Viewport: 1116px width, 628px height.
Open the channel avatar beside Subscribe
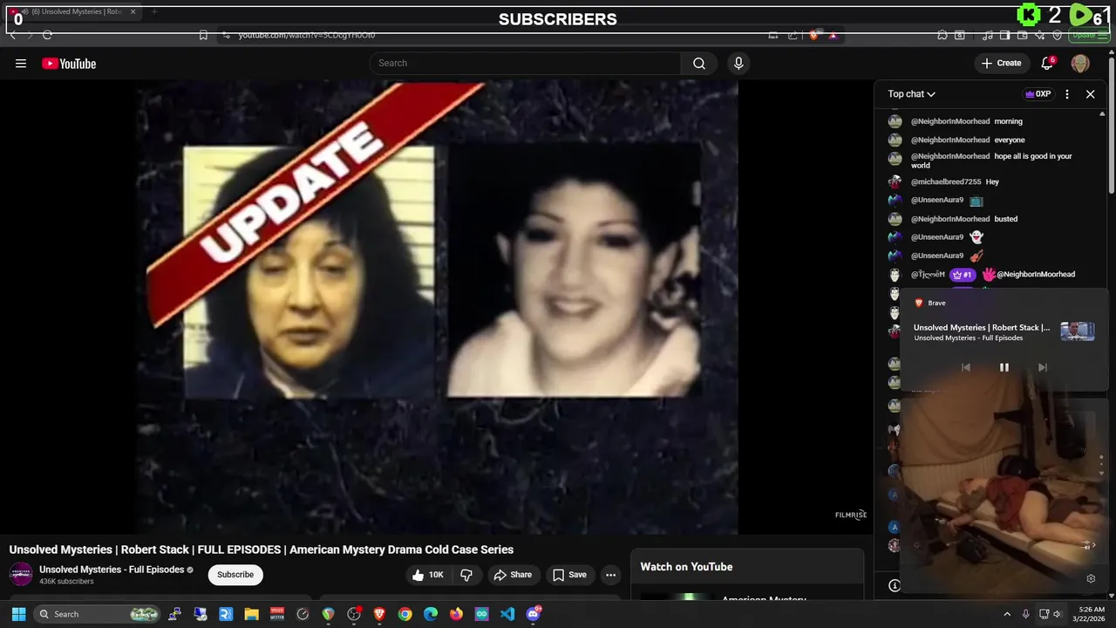pos(21,575)
